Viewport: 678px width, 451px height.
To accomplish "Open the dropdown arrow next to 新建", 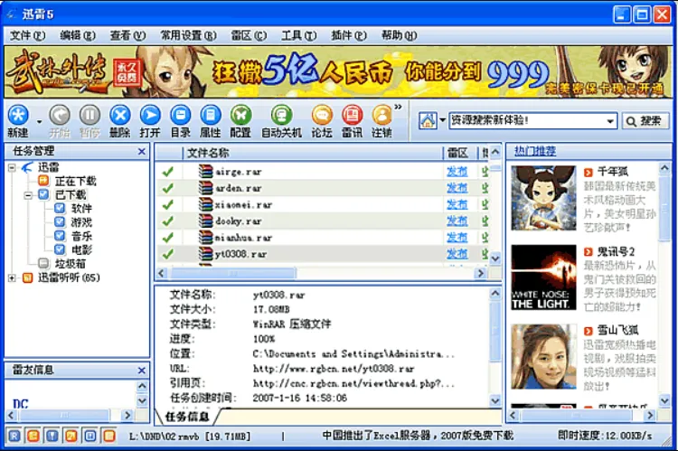I will coord(40,122).
